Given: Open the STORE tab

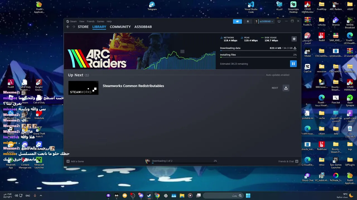Looking at the screenshot, I should pos(83,27).
